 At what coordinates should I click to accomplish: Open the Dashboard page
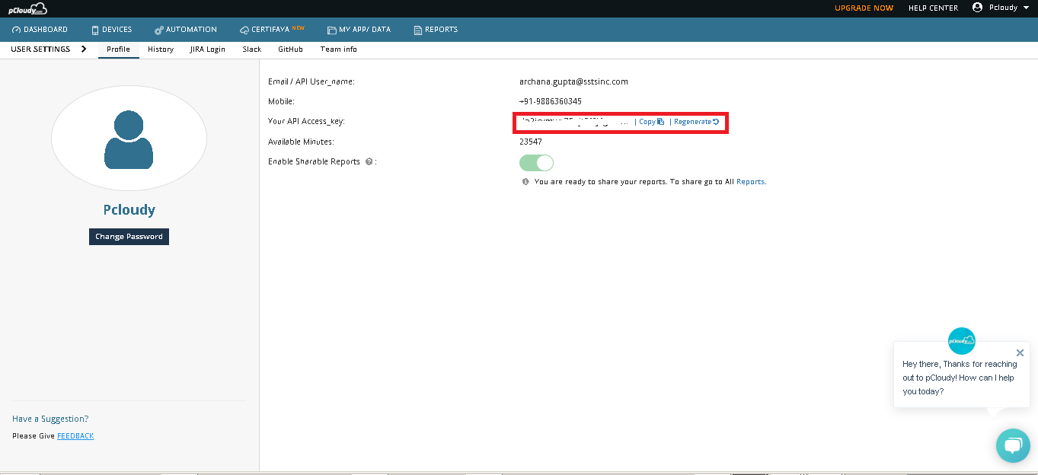(x=40, y=30)
